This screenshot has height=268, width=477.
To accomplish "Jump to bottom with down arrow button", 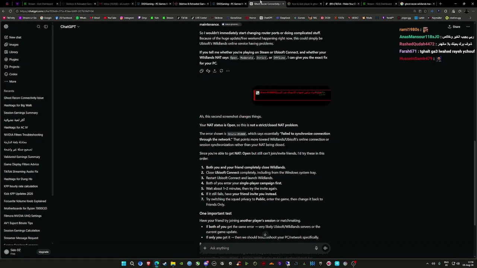I will [265, 235].
